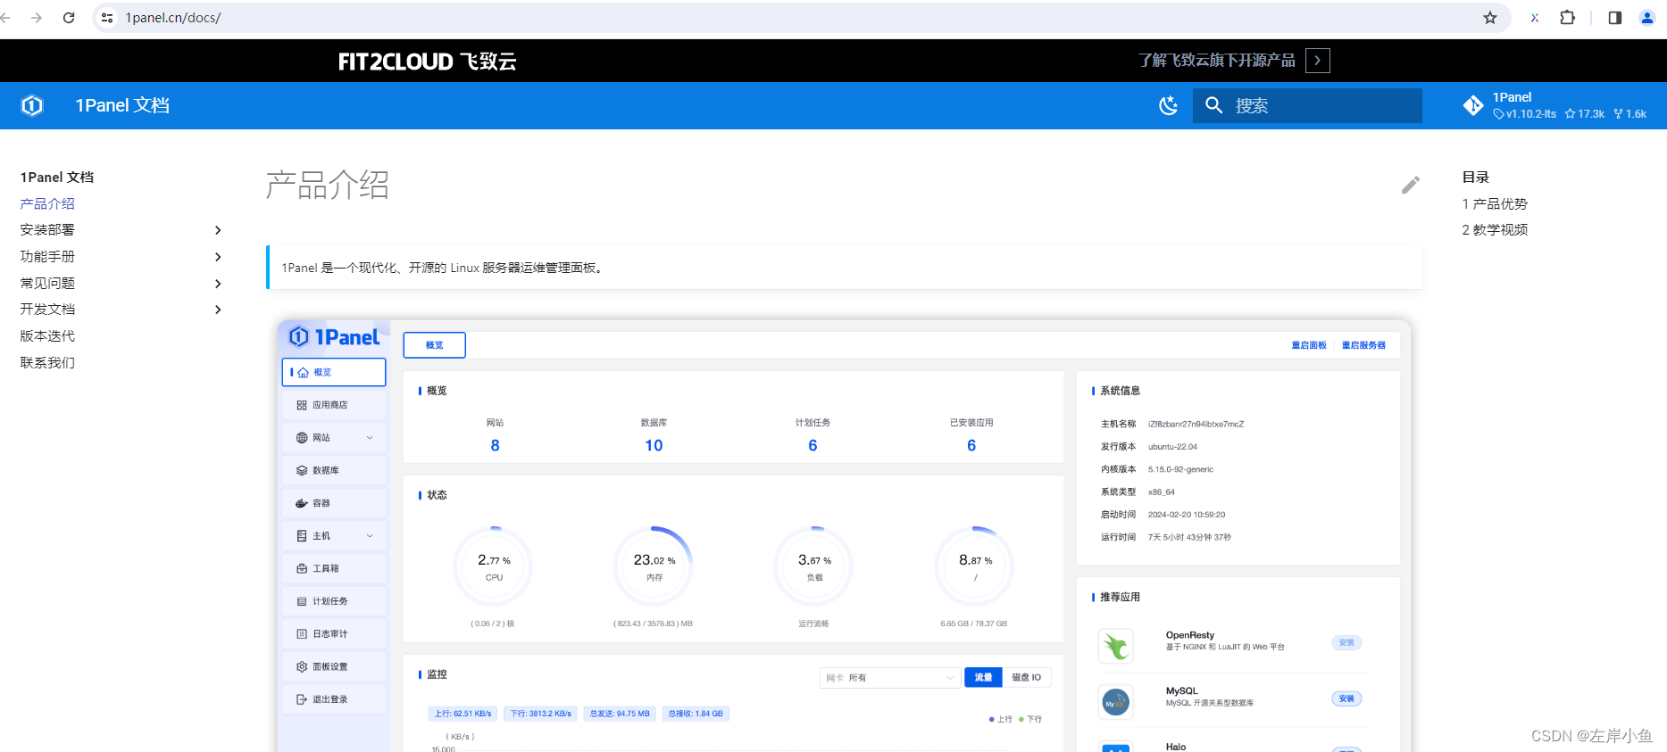The width and height of the screenshot is (1667, 752).
Task: Select 日志审计 in dashboard sidebar
Action: point(334,634)
